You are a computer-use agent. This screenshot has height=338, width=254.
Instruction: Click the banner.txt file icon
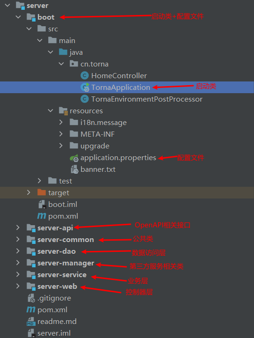74,169
